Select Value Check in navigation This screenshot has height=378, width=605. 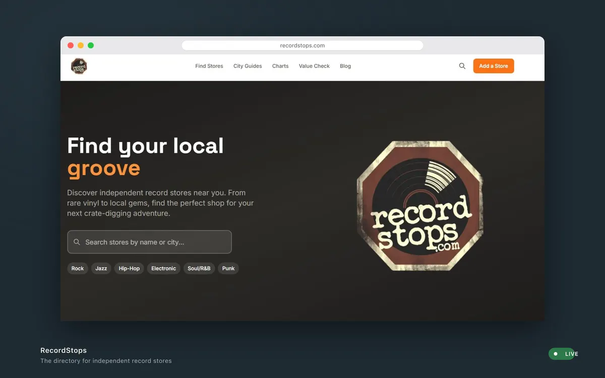tap(314, 66)
